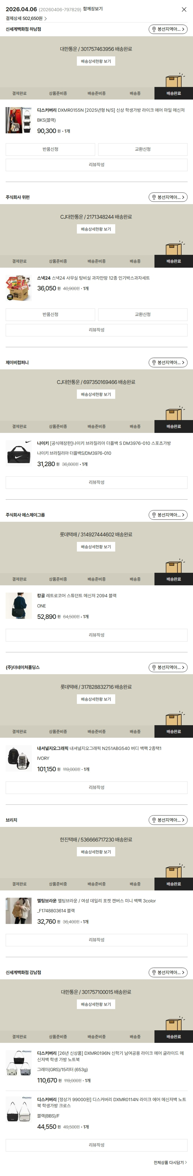
Task: Select 배송완료 step in 롯데택배 314927444602 shipment
Action: coord(173,579)
